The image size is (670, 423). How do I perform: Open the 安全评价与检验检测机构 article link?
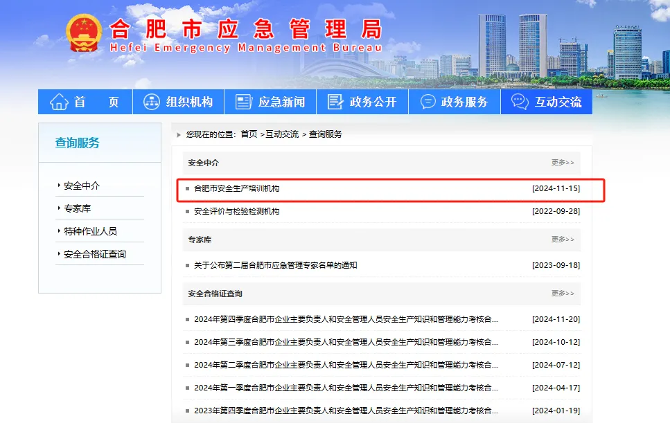point(236,211)
